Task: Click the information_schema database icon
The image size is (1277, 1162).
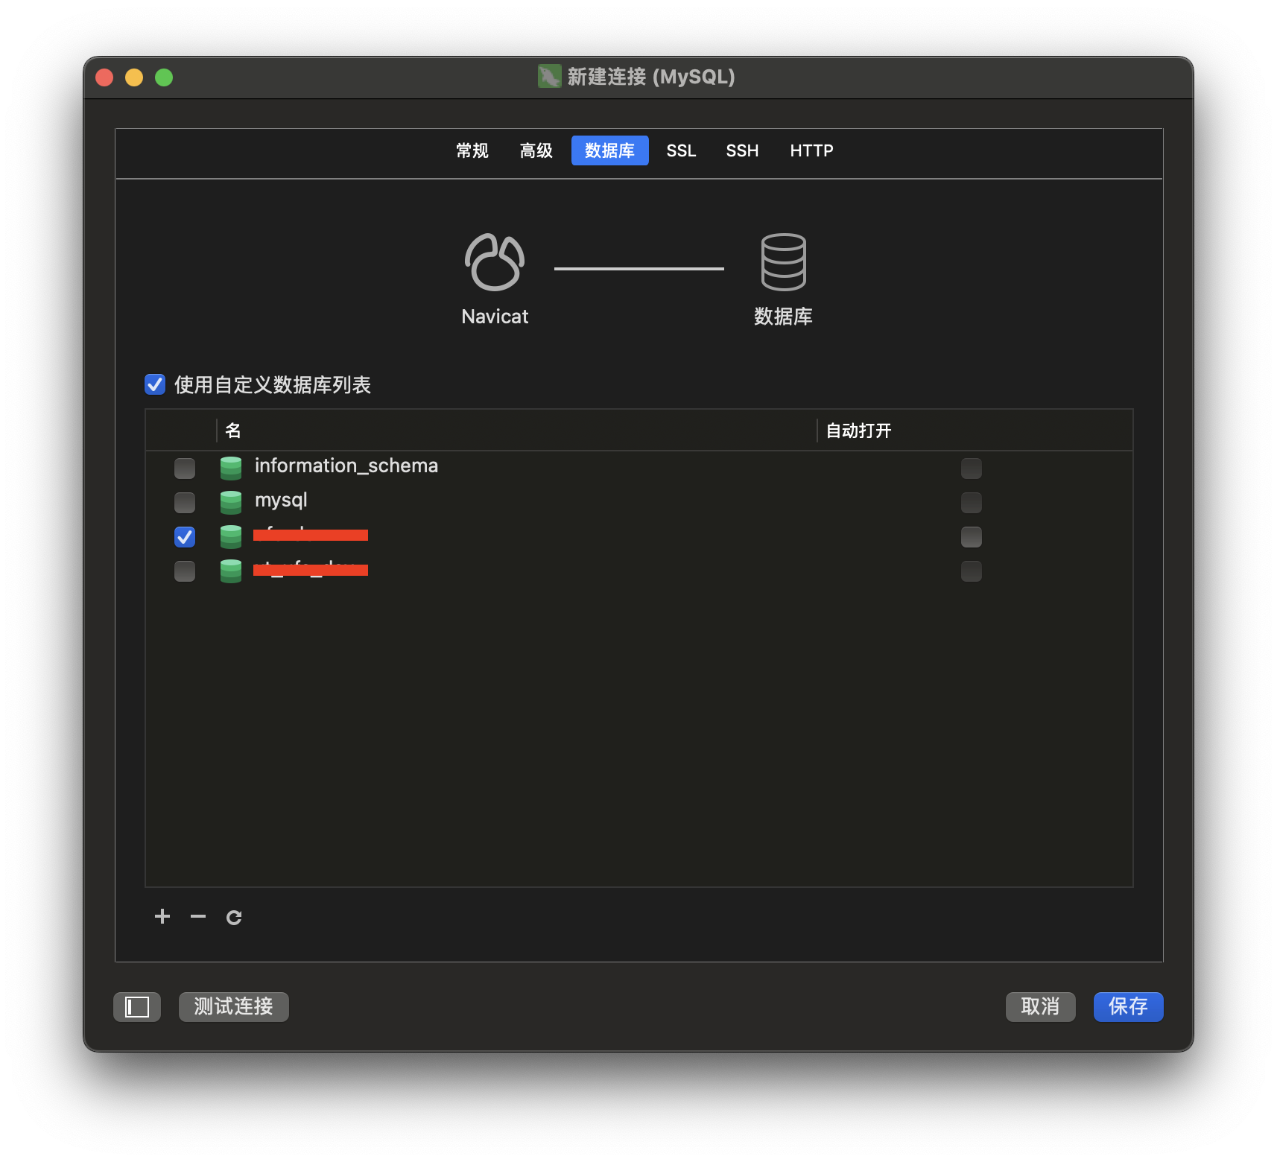Action: coord(231,468)
